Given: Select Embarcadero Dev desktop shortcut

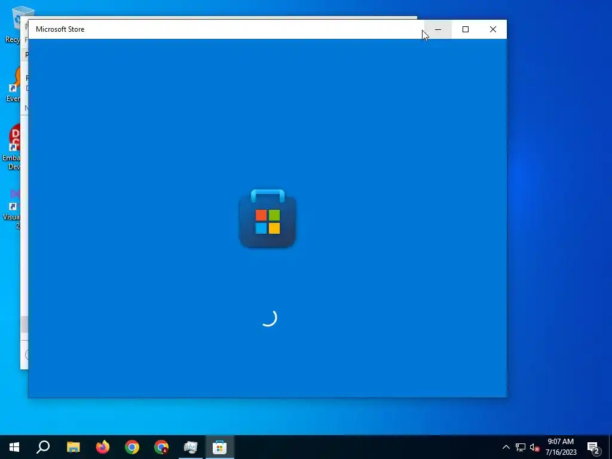Looking at the screenshot, I should (x=12, y=148).
